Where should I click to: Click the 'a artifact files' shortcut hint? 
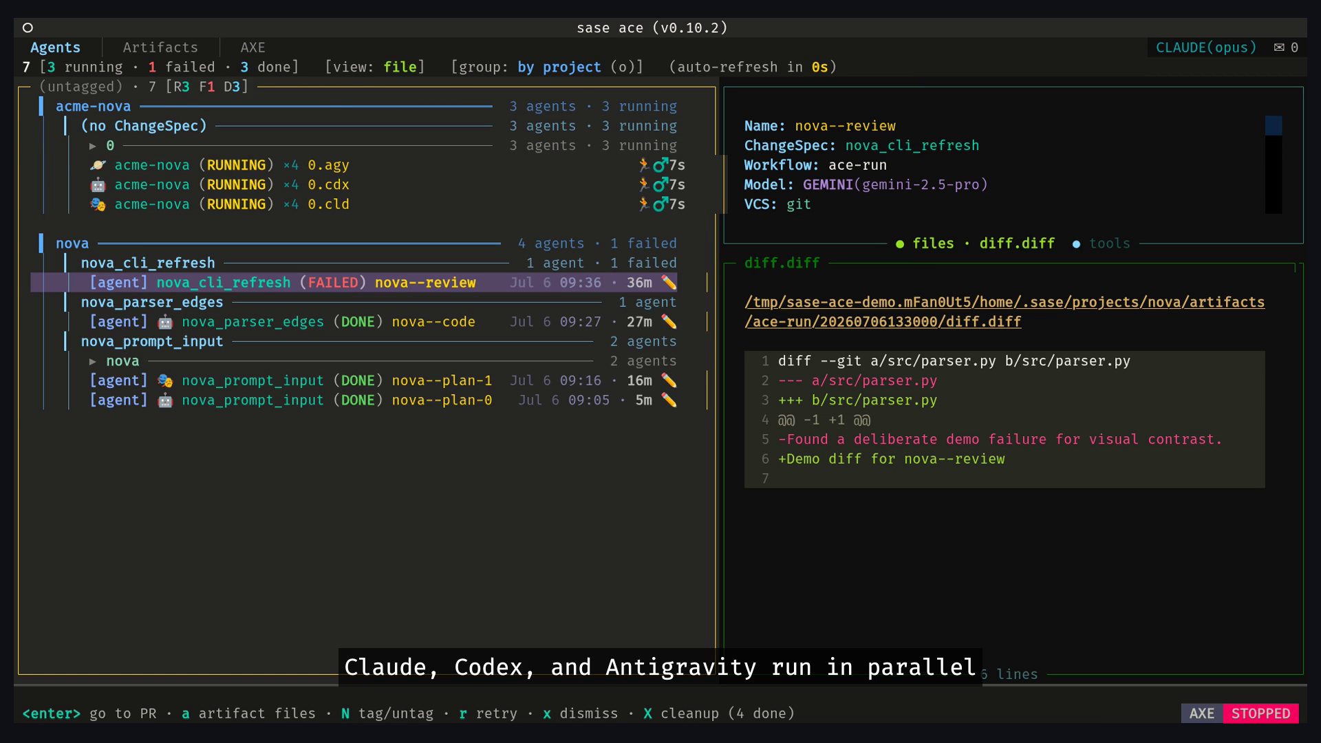248,713
